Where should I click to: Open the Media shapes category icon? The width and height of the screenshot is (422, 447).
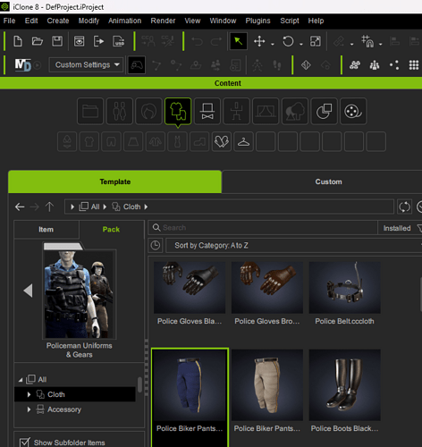click(324, 111)
